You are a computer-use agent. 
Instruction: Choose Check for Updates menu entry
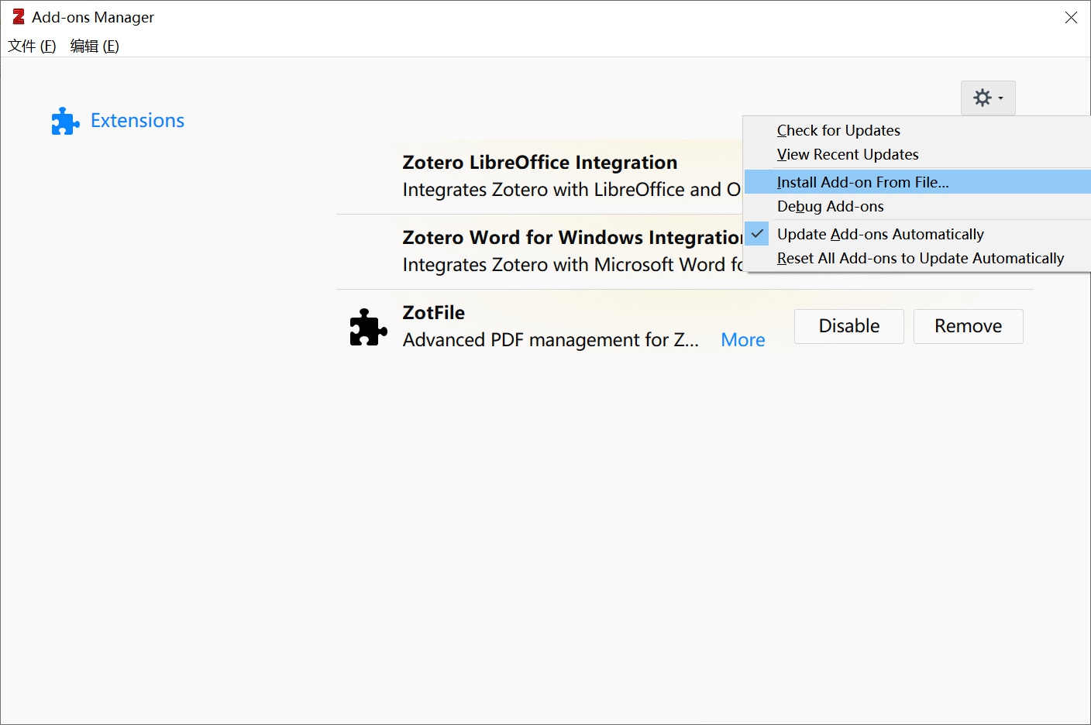point(917,130)
